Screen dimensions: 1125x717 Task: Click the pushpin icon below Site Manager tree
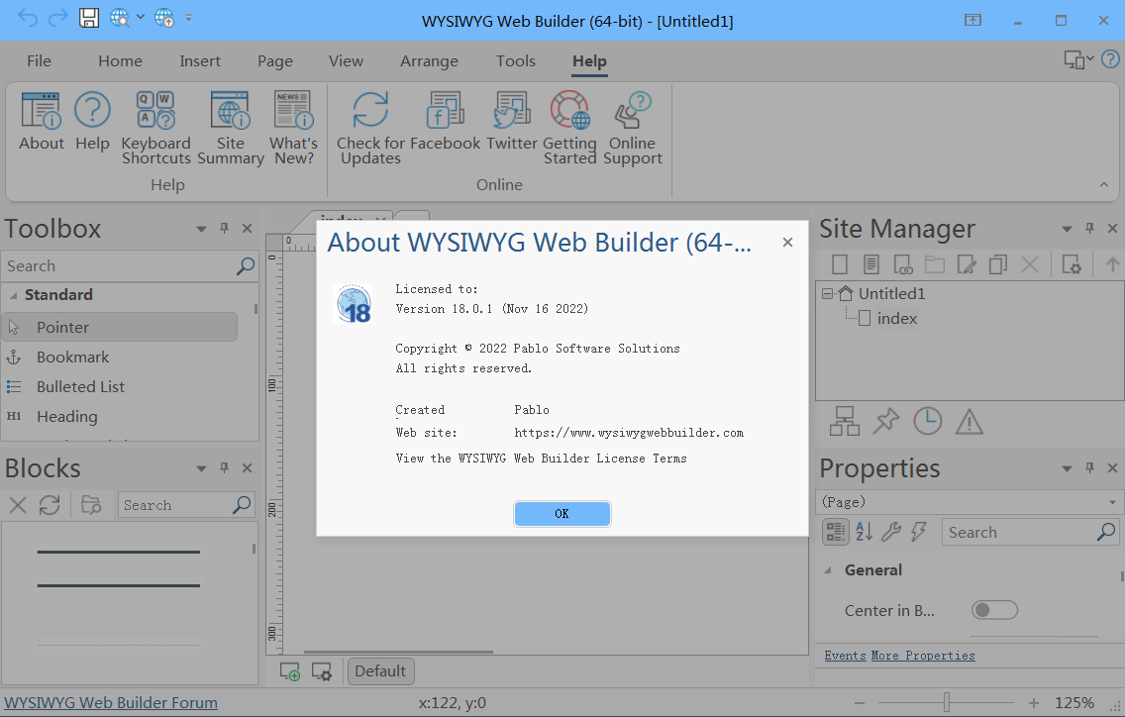pos(886,421)
